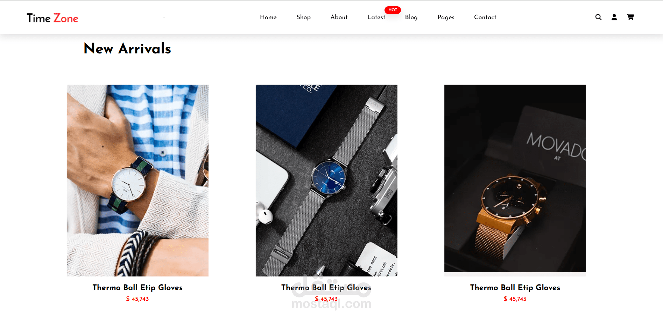Open the Movado rose-gold watch image
The width and height of the screenshot is (663, 317).
coord(515,178)
